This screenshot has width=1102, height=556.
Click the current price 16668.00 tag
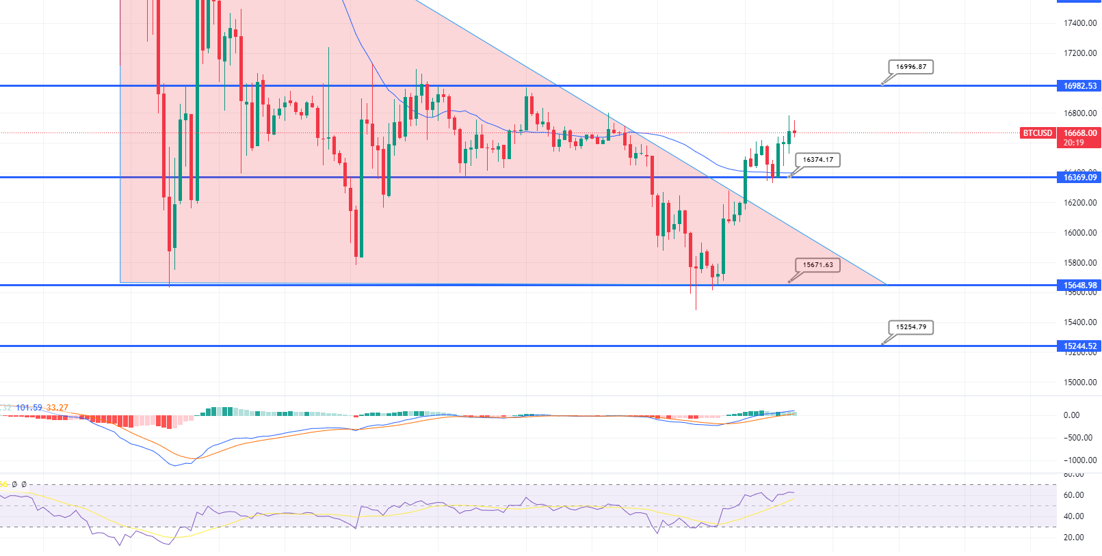pyautogui.click(x=1079, y=133)
